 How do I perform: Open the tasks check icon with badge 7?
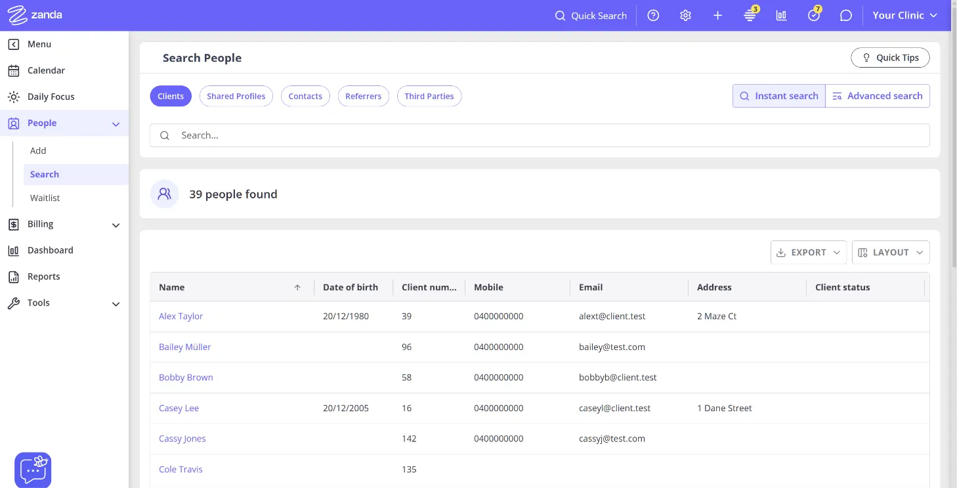(814, 15)
